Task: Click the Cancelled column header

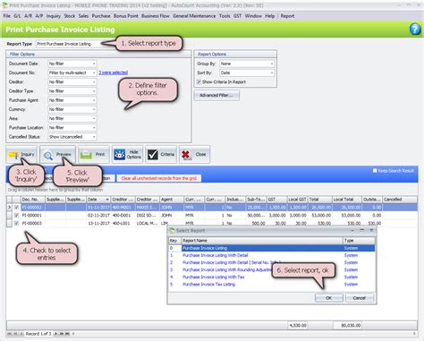Action: (400, 200)
